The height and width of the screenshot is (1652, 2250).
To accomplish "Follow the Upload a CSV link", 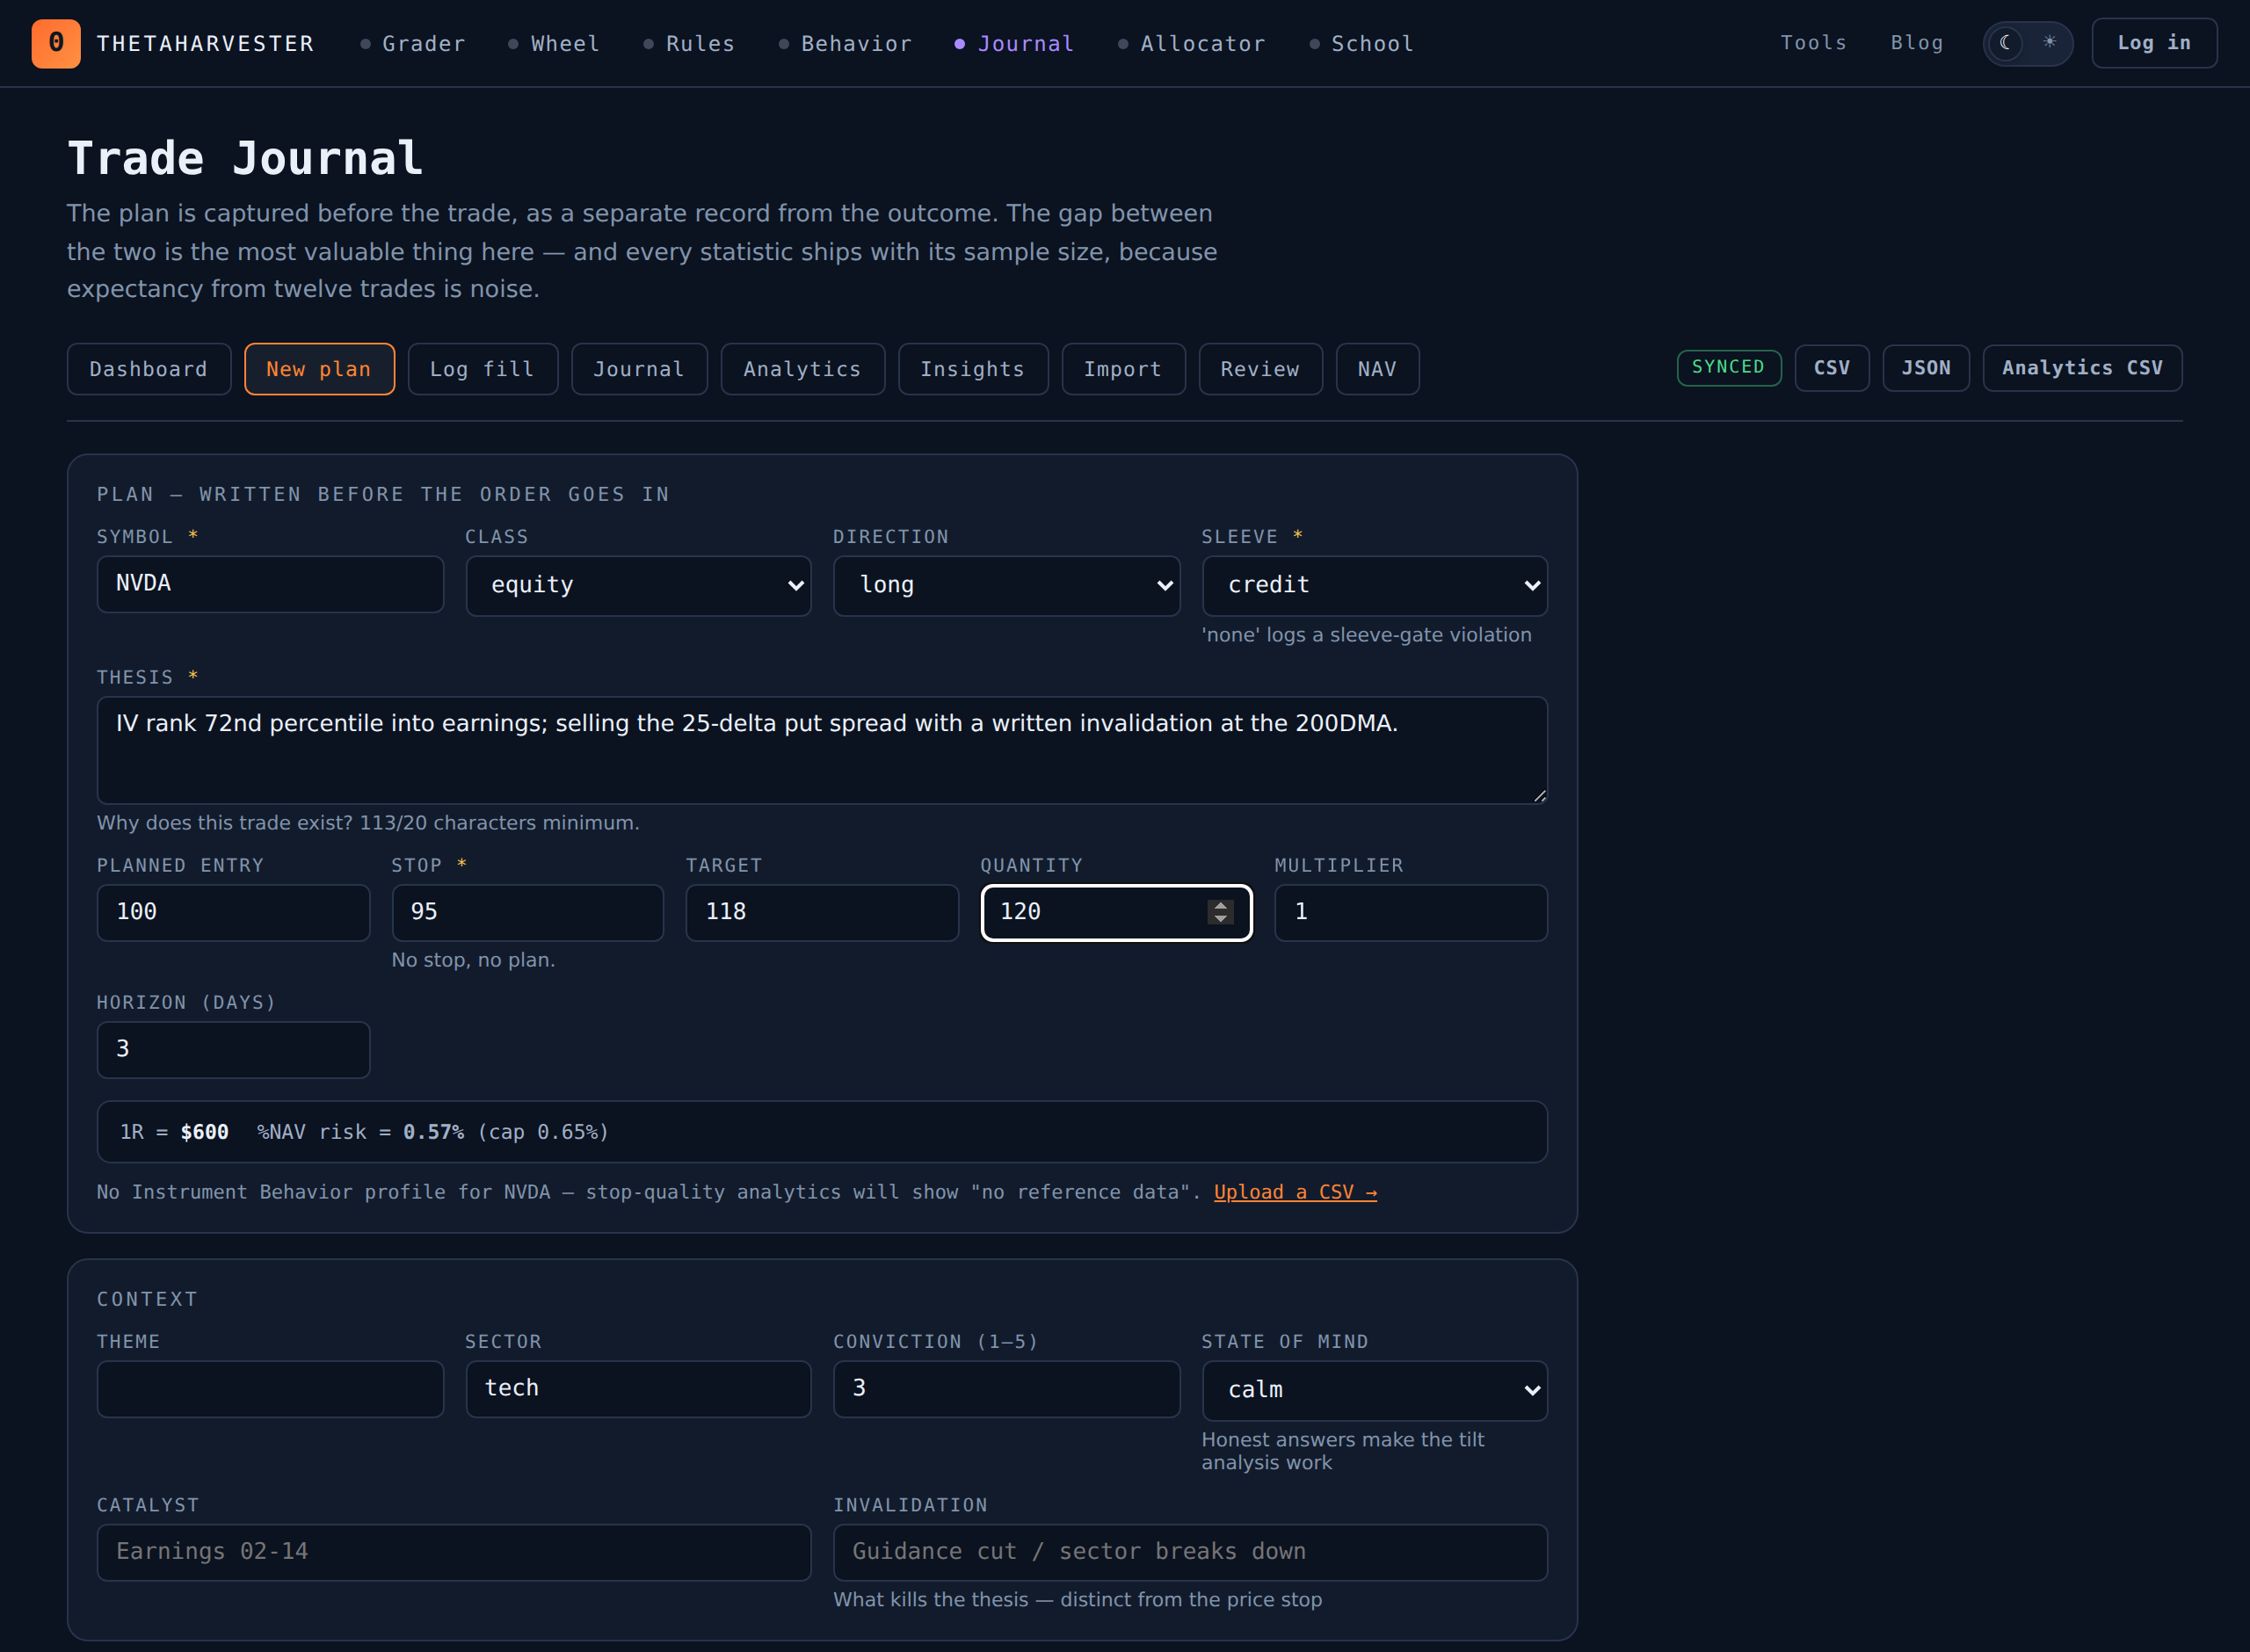I will coord(1295,1192).
